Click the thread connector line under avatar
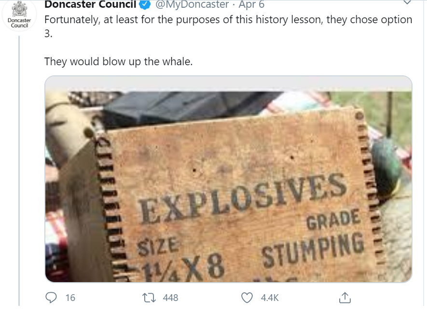The image size is (427, 329). click(x=19, y=171)
